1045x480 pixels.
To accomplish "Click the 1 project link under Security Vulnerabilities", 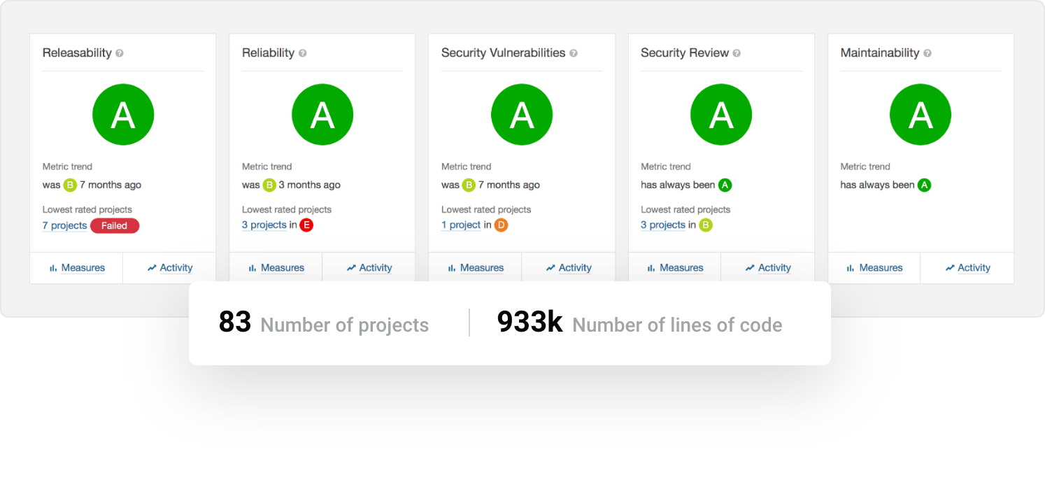I will (x=461, y=225).
